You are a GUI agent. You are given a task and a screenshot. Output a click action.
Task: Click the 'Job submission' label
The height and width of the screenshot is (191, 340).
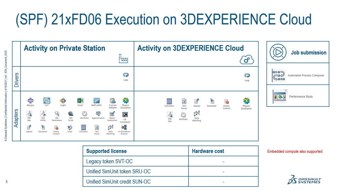(308, 53)
